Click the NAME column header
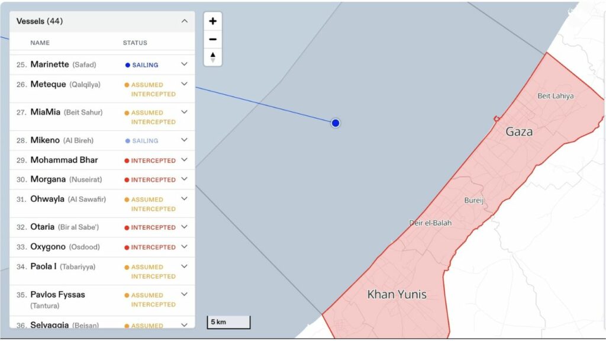606x341 pixels. coord(40,43)
